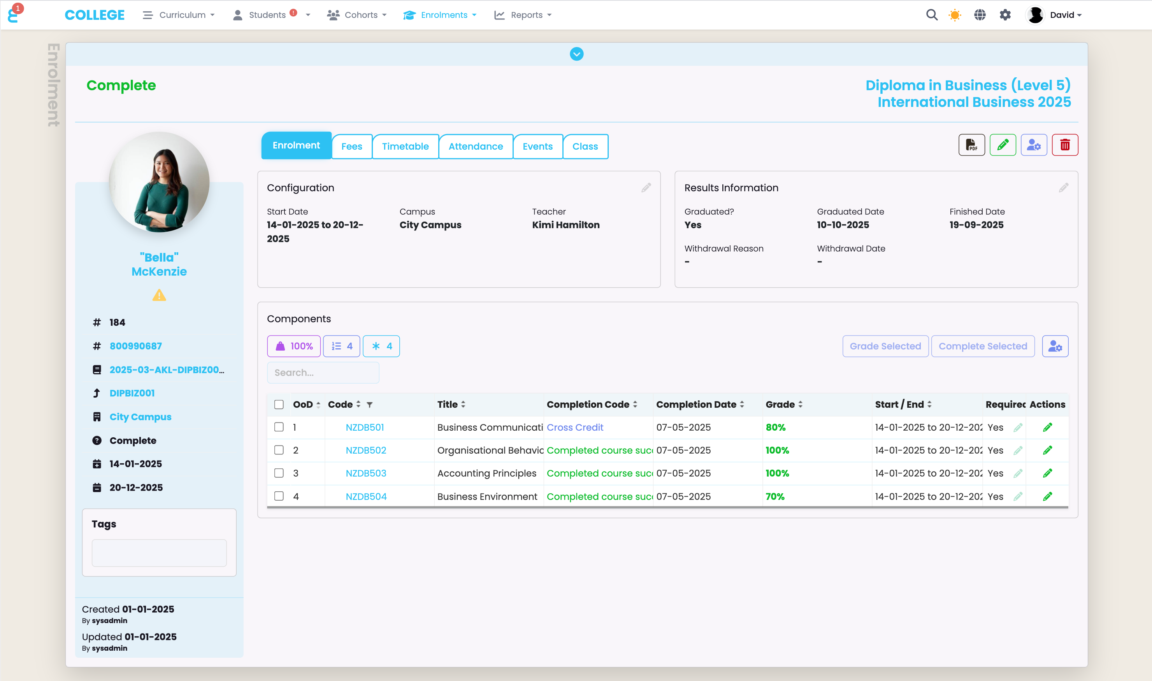Delete enrolment using red trash icon
The height and width of the screenshot is (681, 1152).
pos(1064,145)
